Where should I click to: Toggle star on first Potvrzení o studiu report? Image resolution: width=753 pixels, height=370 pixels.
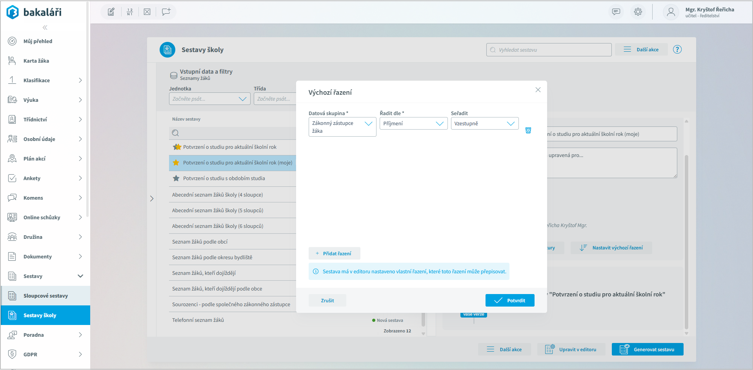(x=177, y=147)
